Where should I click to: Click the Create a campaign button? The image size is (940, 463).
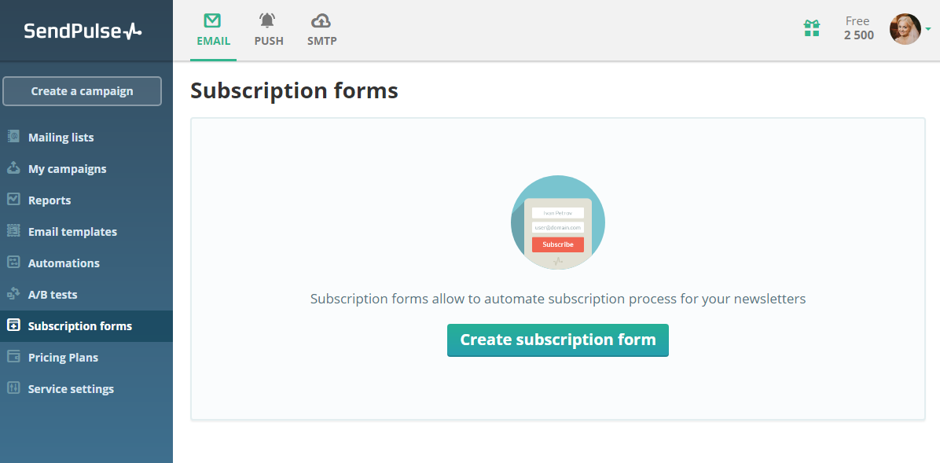coord(83,91)
